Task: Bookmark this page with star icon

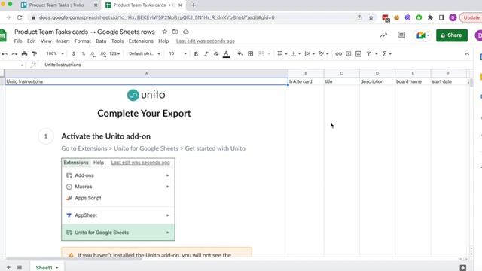Action: pyautogui.click(x=371, y=17)
